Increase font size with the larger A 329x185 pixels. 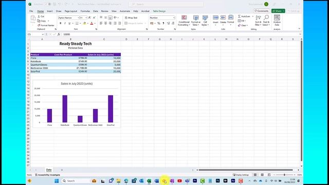tap(90, 18)
